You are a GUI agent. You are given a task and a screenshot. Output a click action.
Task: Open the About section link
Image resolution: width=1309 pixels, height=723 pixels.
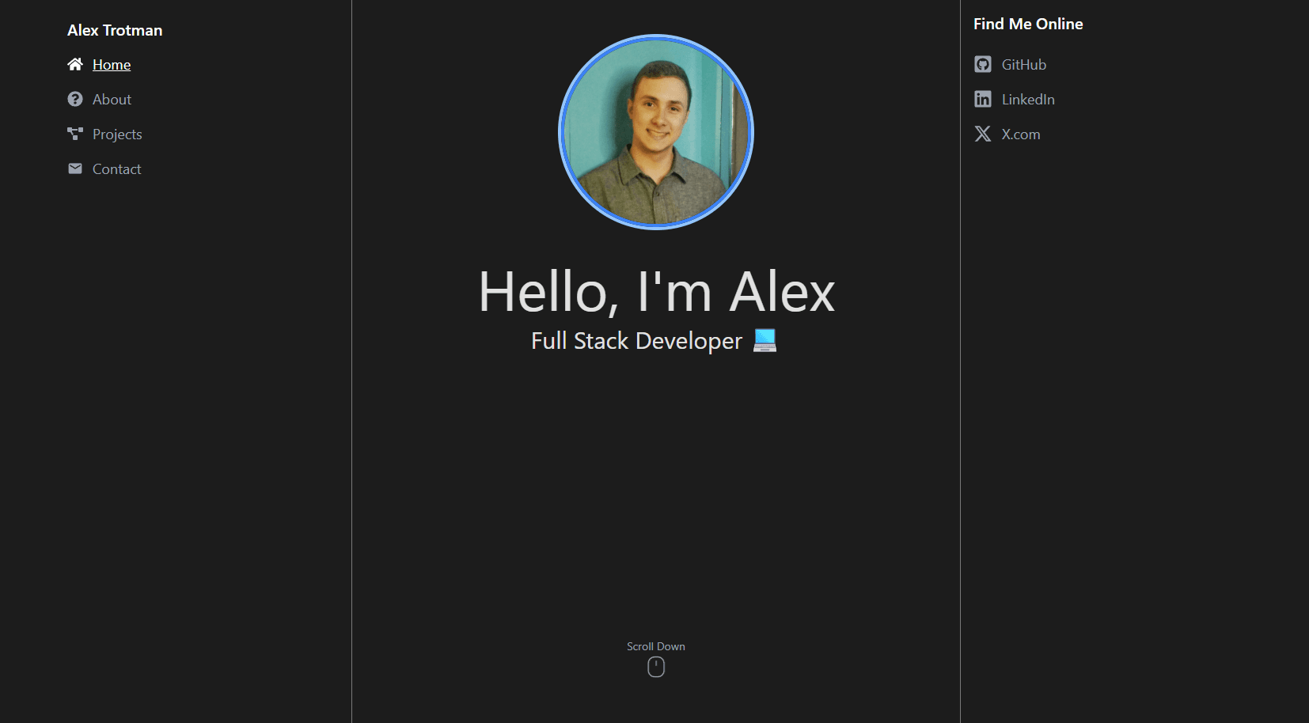coord(112,100)
